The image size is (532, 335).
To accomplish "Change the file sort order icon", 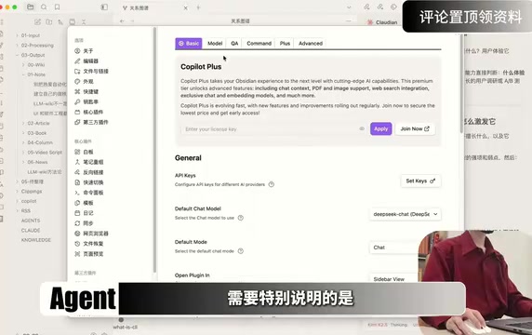I will pos(60,21).
